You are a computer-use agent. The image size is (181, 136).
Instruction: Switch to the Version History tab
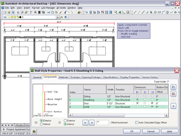pyautogui.click(x=150, y=77)
